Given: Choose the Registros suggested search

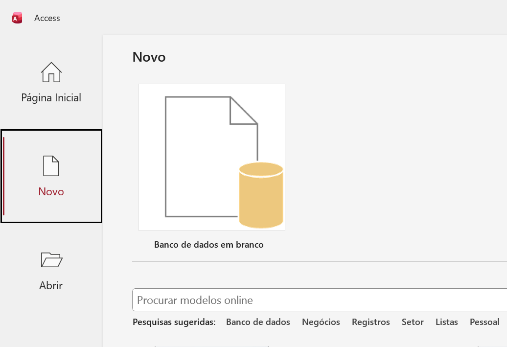Looking at the screenshot, I should point(371,322).
